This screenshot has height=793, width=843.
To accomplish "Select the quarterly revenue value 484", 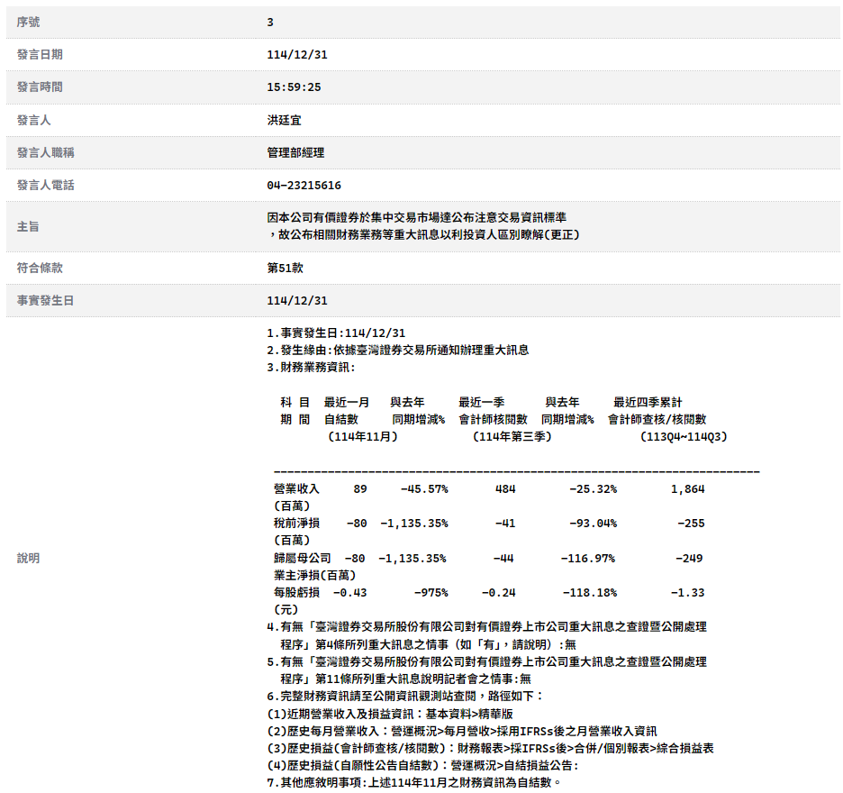I will pyautogui.click(x=504, y=488).
